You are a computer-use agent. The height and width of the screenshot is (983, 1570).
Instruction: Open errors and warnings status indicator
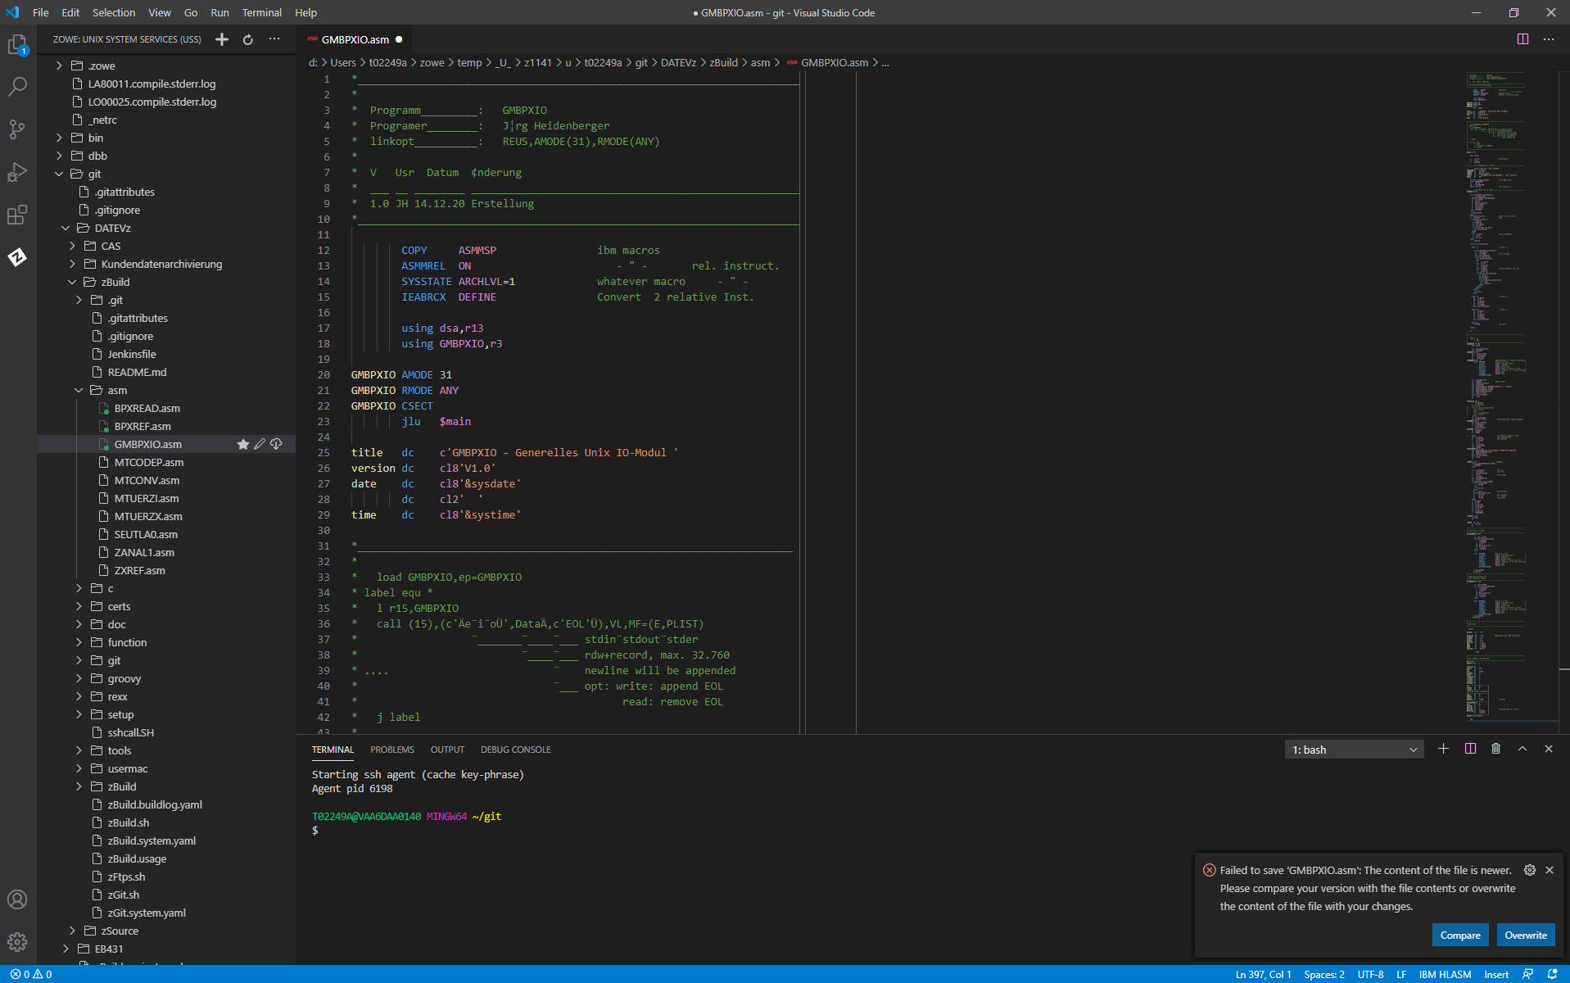pos(31,974)
